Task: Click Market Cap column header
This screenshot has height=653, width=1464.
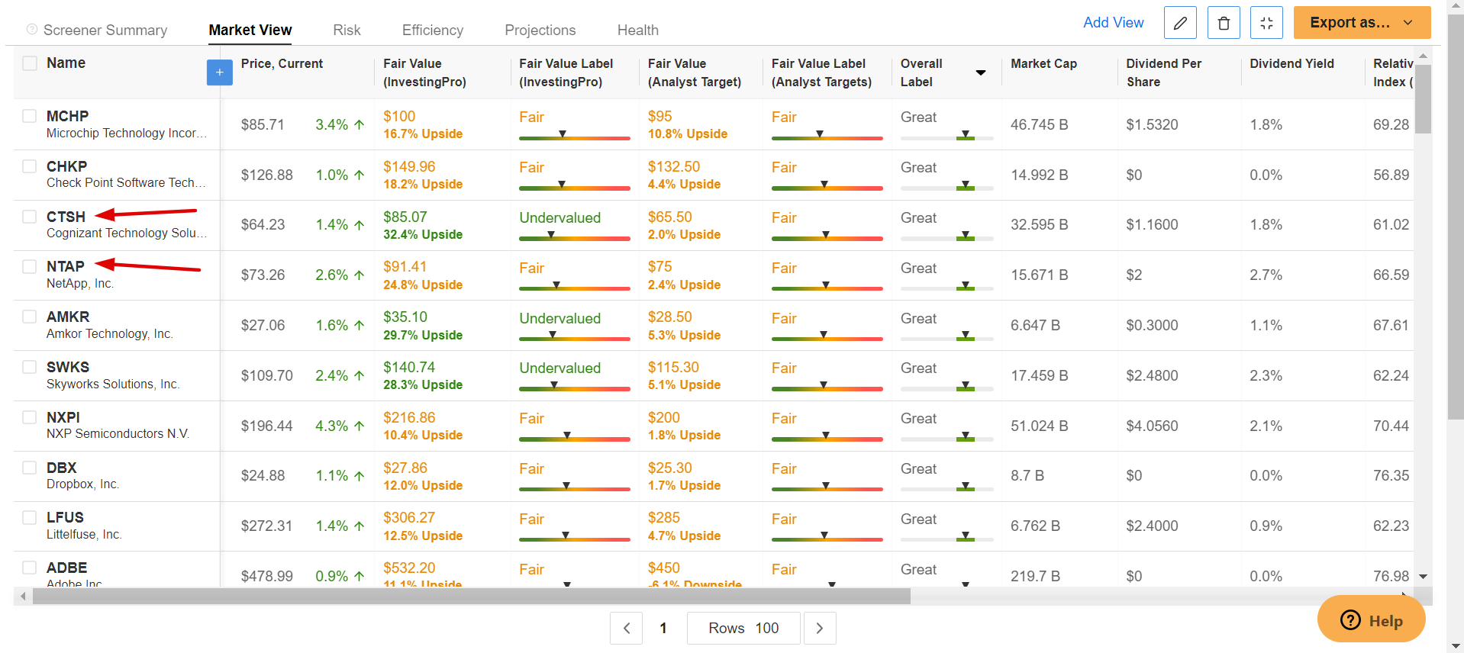Action: tap(1043, 63)
